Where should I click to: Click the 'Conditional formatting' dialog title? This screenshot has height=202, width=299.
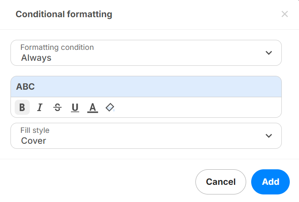[x=64, y=14]
